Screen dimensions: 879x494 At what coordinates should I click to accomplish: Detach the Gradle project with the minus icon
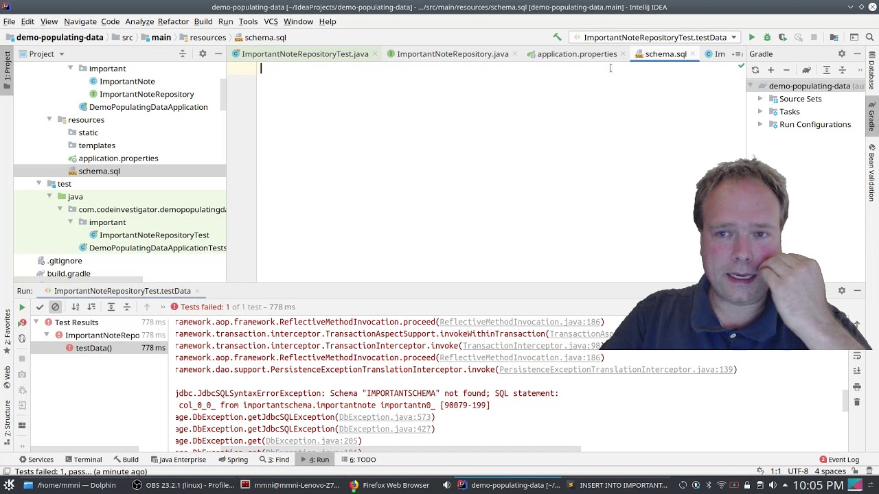pos(786,70)
